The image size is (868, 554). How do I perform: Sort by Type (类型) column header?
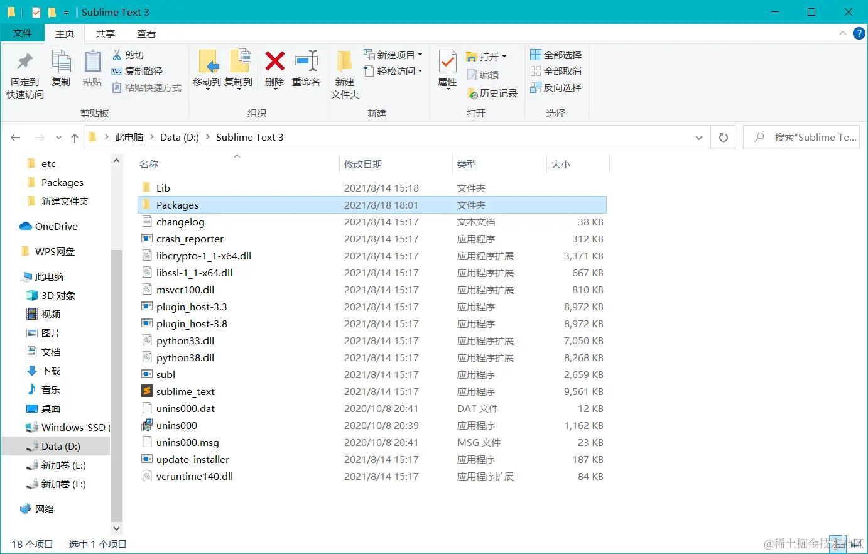pos(467,164)
